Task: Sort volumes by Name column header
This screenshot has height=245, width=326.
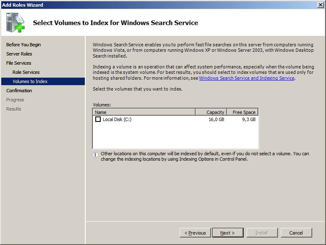Action: 144,112
